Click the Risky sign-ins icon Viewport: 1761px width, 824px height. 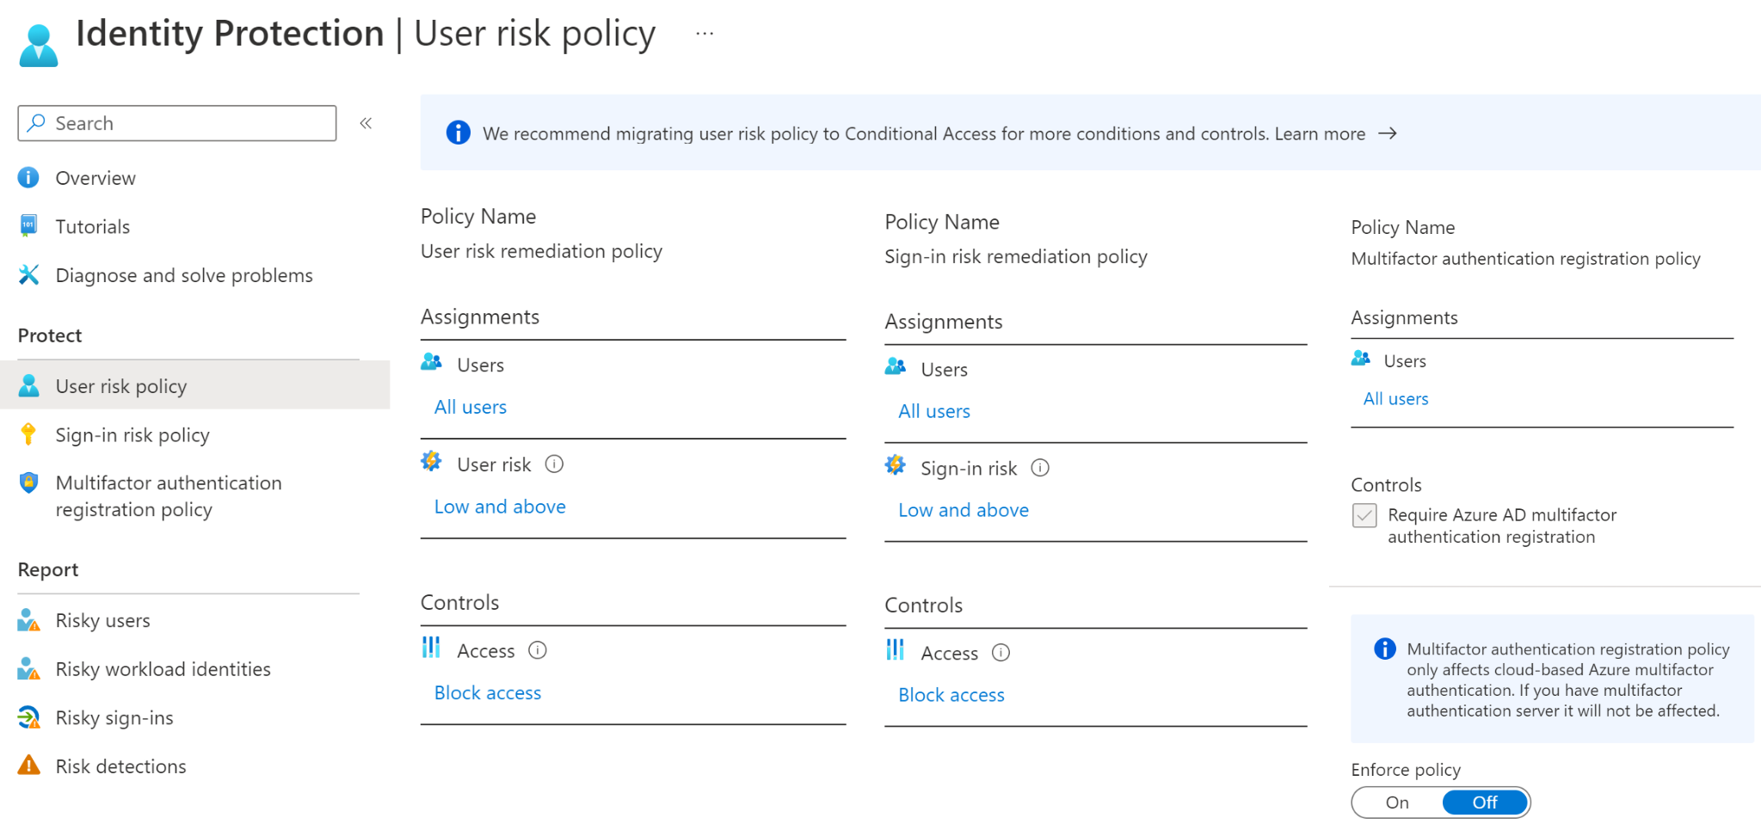[x=29, y=717]
